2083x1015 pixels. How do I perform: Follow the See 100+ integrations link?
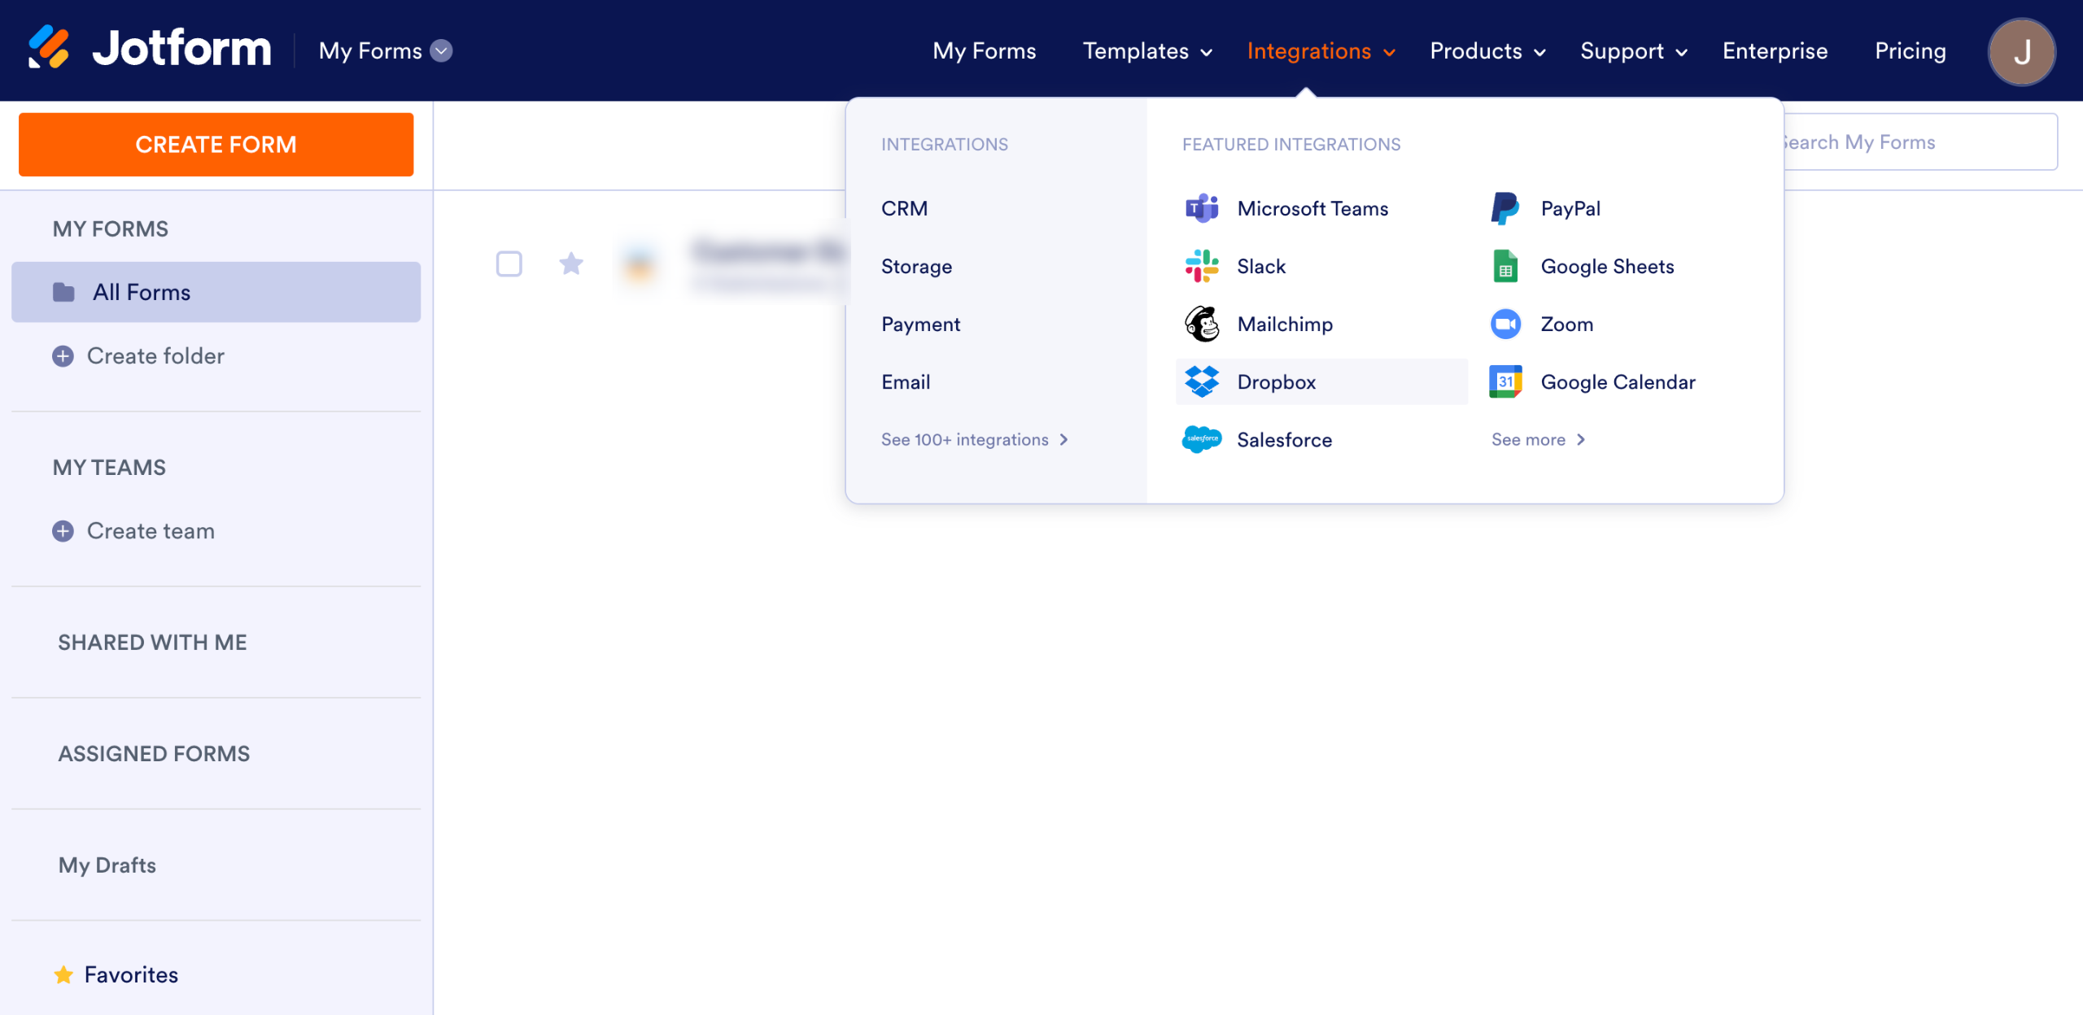pos(974,439)
